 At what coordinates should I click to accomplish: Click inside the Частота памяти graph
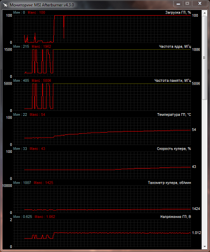coord(102,97)
